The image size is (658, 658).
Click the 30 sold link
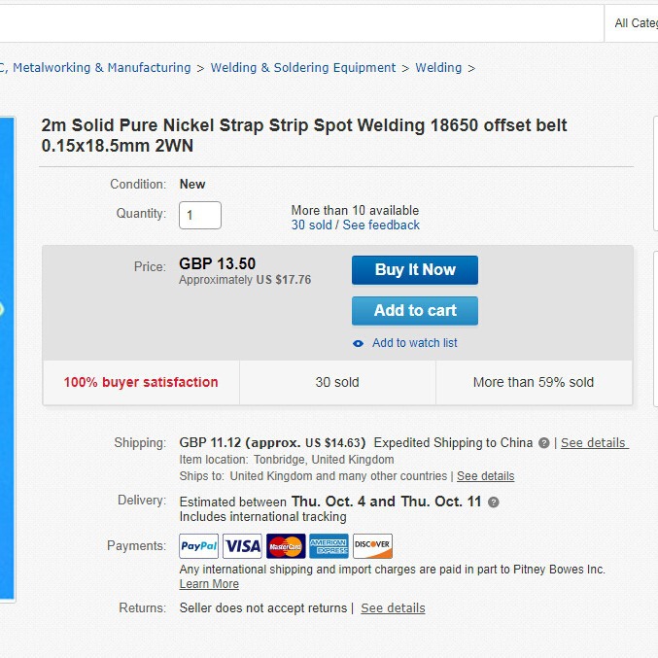(311, 225)
